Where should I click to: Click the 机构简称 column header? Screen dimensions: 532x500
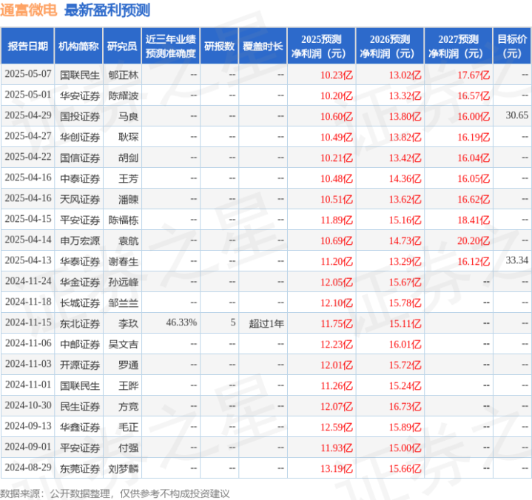pos(78,46)
